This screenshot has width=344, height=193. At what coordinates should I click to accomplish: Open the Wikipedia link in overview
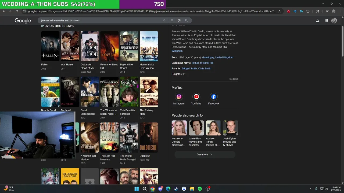tap(177, 51)
